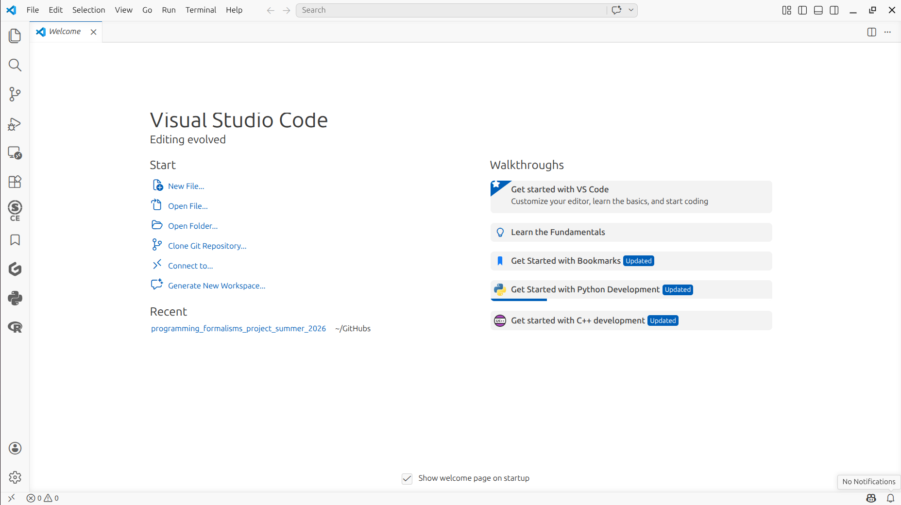Open the R extension view
The image size is (901, 505).
(x=15, y=327)
